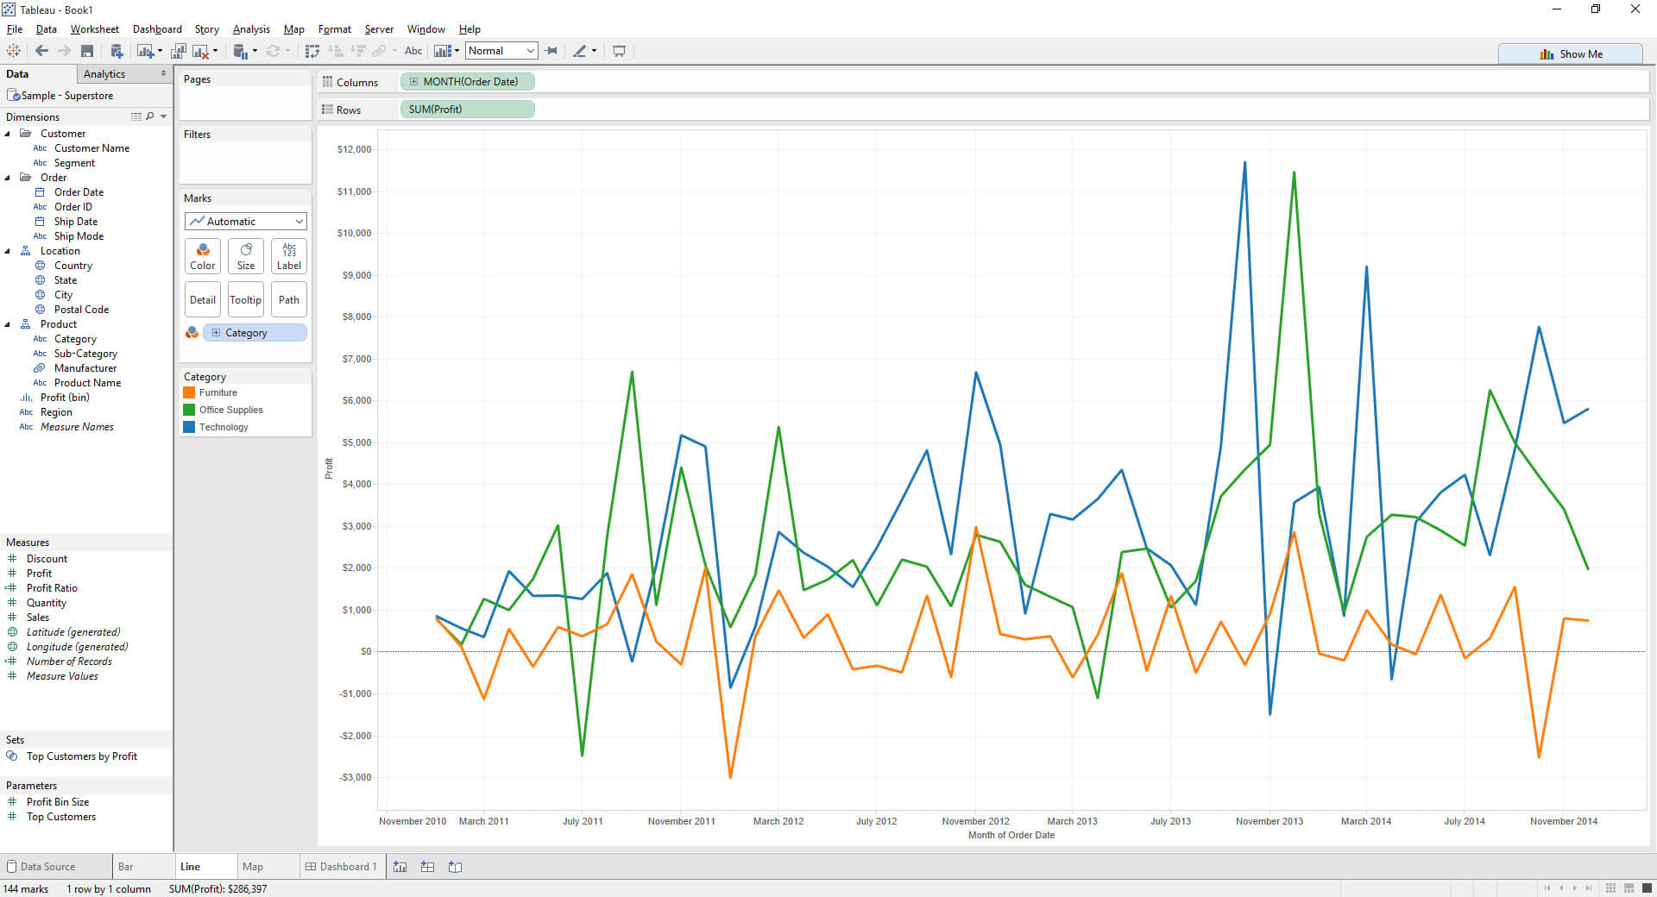Click the Add New Data Source icon
This screenshot has width=1657, height=897.
117,52
